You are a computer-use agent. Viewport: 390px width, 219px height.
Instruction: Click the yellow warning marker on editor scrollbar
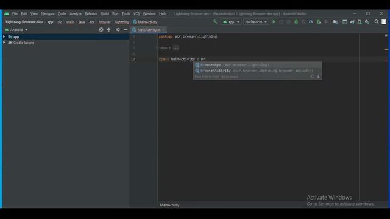click(x=386, y=50)
